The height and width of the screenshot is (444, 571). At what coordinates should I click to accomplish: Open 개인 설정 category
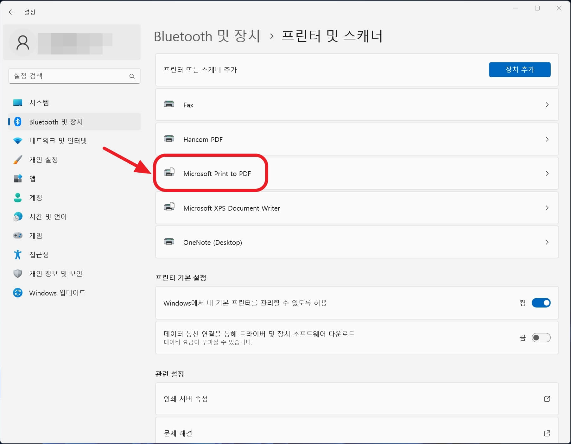click(74, 160)
